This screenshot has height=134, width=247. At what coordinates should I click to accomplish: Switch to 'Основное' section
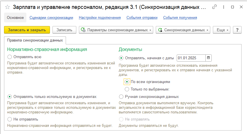[x=15, y=17]
